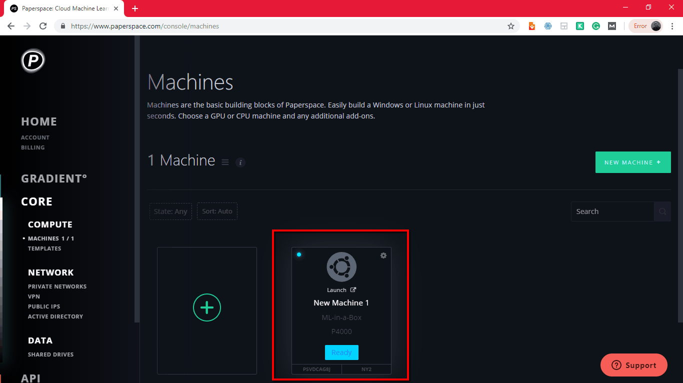Viewport: 683px width, 383px height.
Task: Select CORE in sidebar
Action: pos(36,201)
